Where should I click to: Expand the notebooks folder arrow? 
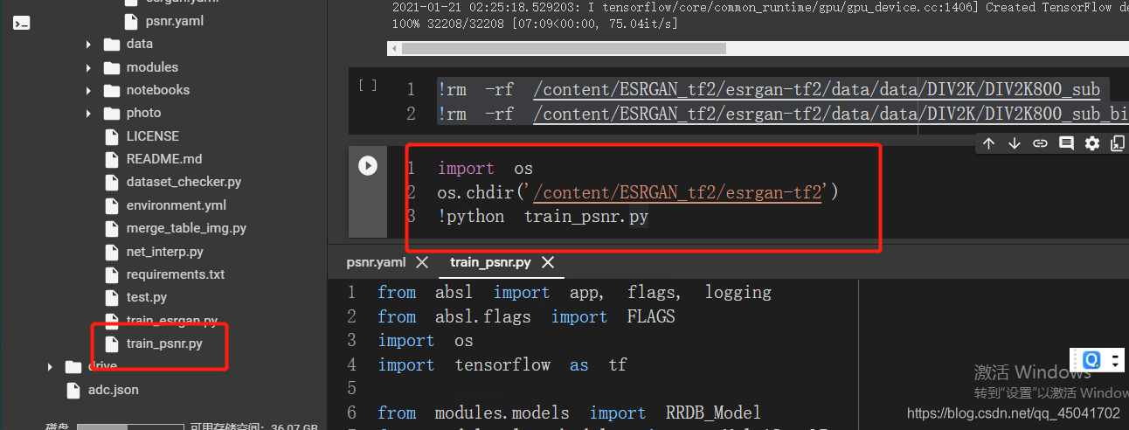pyautogui.click(x=88, y=90)
